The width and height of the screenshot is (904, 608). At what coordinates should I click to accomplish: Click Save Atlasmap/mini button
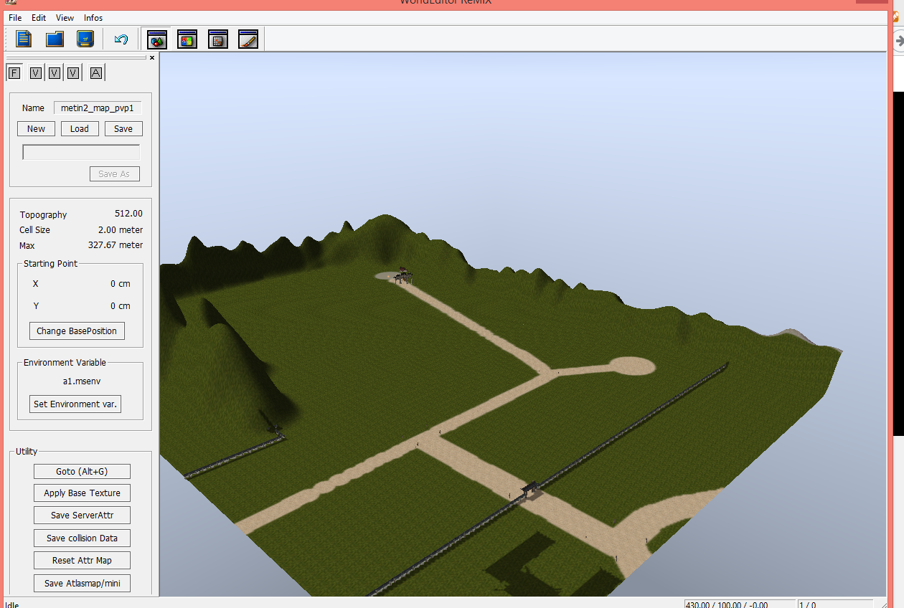pos(82,583)
